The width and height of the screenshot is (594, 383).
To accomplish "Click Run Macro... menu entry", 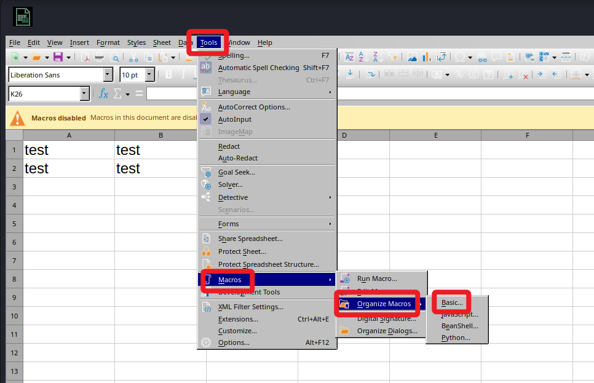I will [x=376, y=278].
